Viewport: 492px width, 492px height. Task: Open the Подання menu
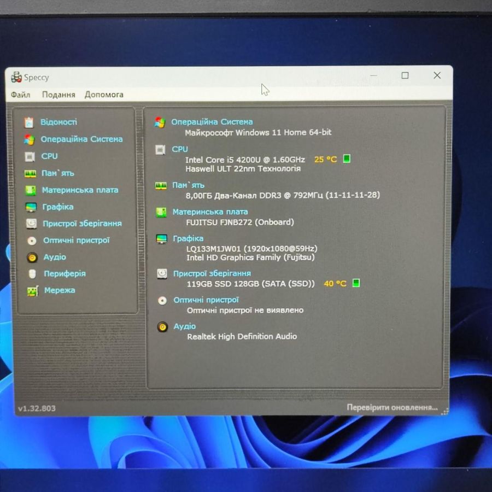click(58, 95)
